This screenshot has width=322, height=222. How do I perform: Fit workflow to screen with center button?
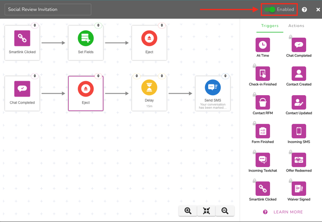206,211
